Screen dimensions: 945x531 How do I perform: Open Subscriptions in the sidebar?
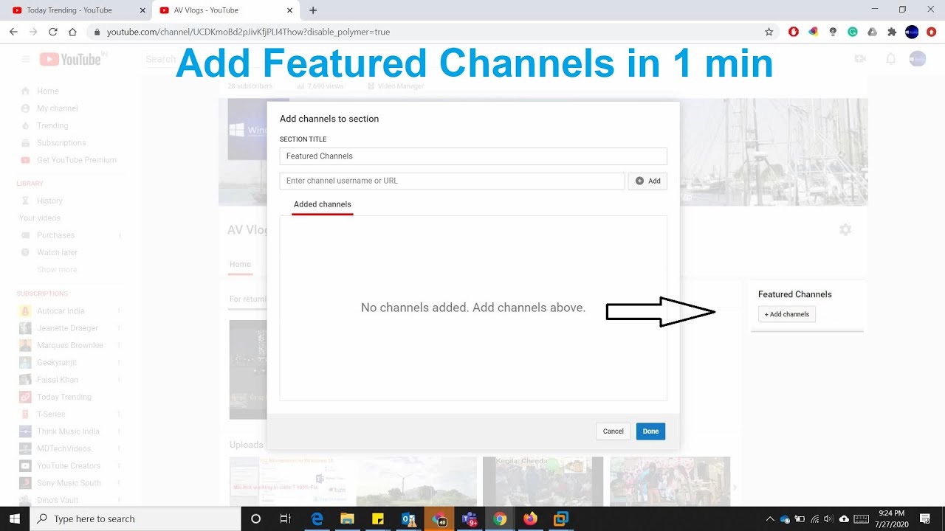coord(61,142)
